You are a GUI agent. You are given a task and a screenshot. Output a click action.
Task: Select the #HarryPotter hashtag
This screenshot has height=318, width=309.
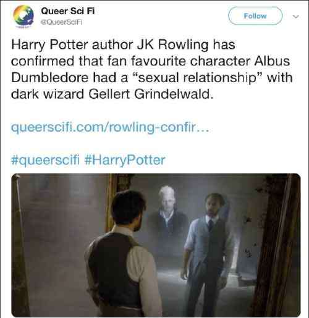(x=125, y=160)
